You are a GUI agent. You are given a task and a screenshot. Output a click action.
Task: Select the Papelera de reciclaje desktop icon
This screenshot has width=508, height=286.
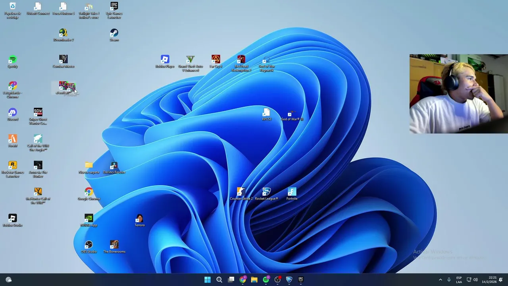point(12,10)
